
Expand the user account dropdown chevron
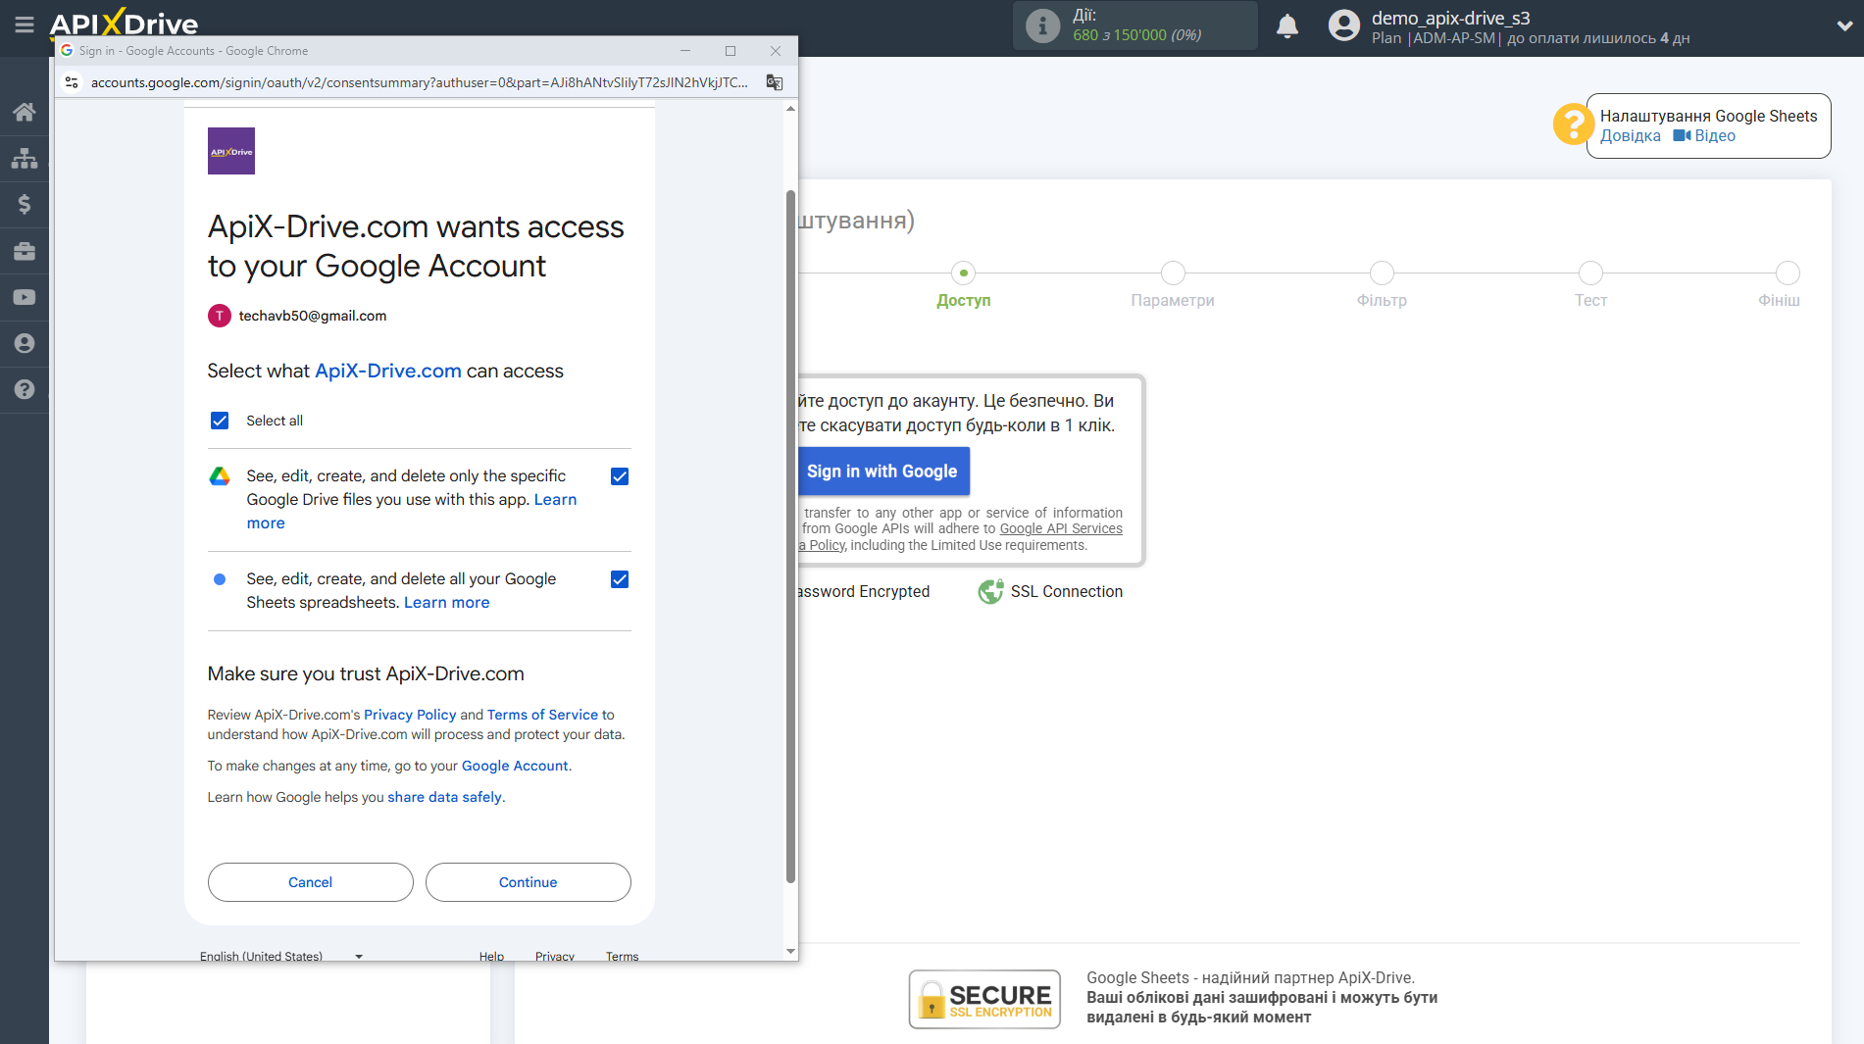pyautogui.click(x=1843, y=26)
